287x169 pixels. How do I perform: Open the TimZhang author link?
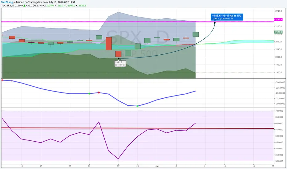click(x=7, y=2)
